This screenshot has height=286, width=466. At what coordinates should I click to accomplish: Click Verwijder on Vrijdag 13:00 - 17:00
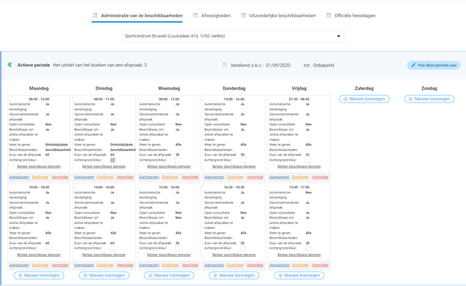tap(320, 265)
